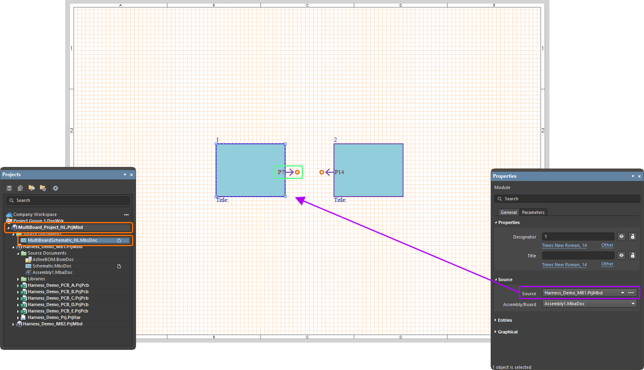The width and height of the screenshot is (644, 370).
Task: Expand Harness_Demo_MB2.PrjMbd project
Action: click(13, 324)
